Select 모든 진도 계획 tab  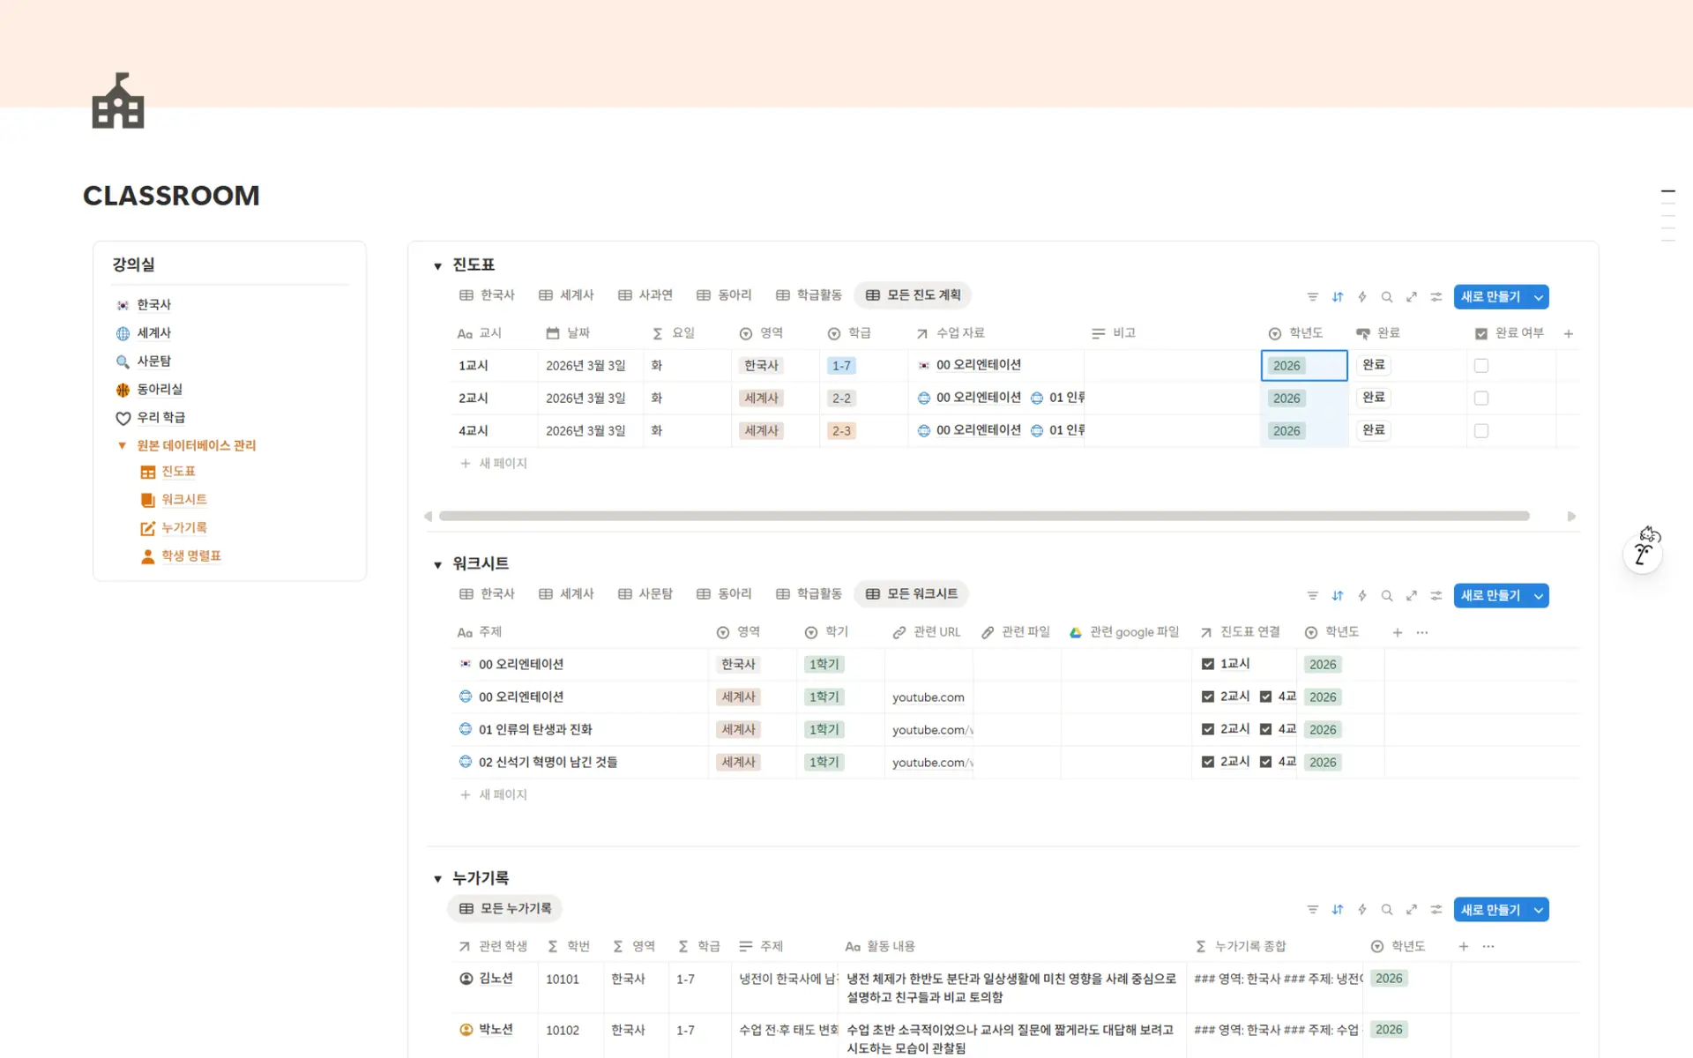tap(913, 295)
